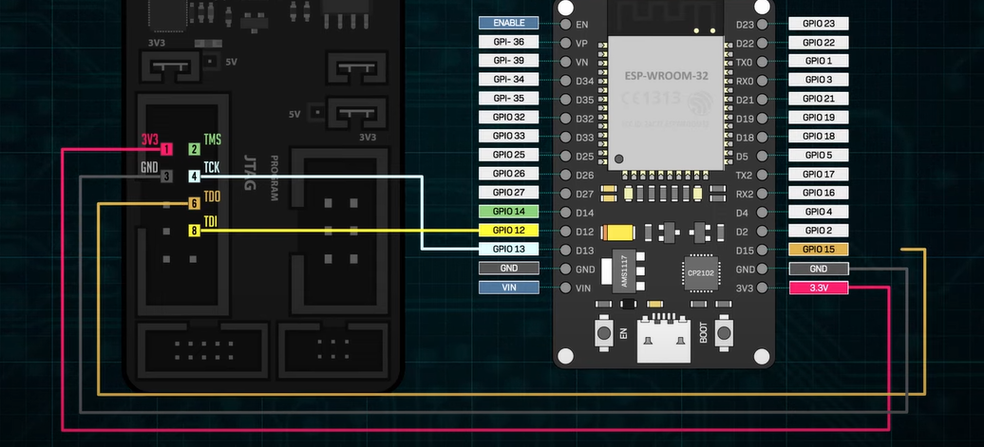Click the D12 pin hole on the board

pyautogui.click(x=565, y=232)
